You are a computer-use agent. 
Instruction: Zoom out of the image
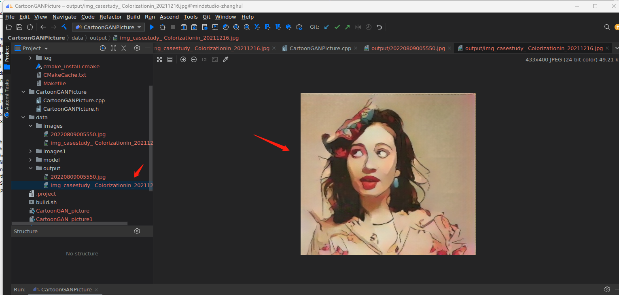[194, 59]
